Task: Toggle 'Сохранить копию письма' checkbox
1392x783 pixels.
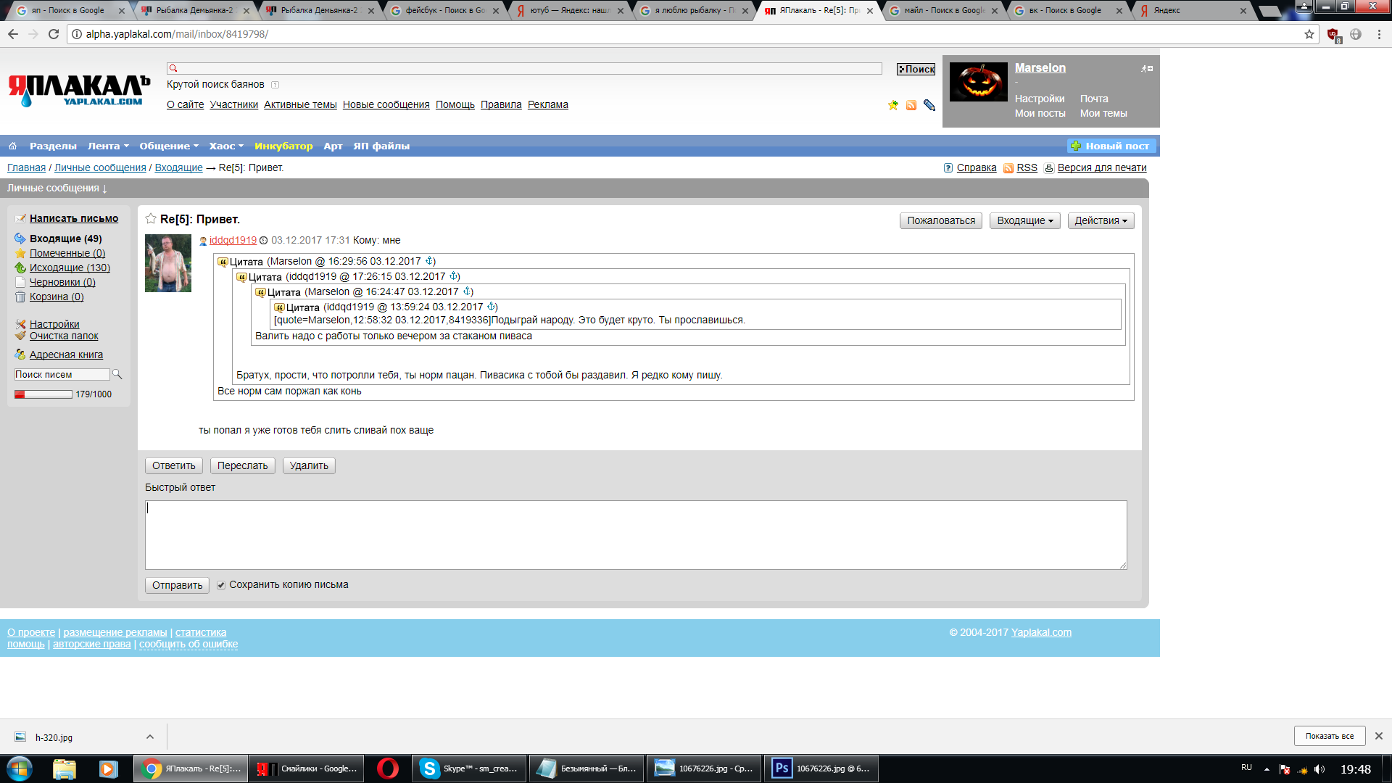Action: click(221, 585)
